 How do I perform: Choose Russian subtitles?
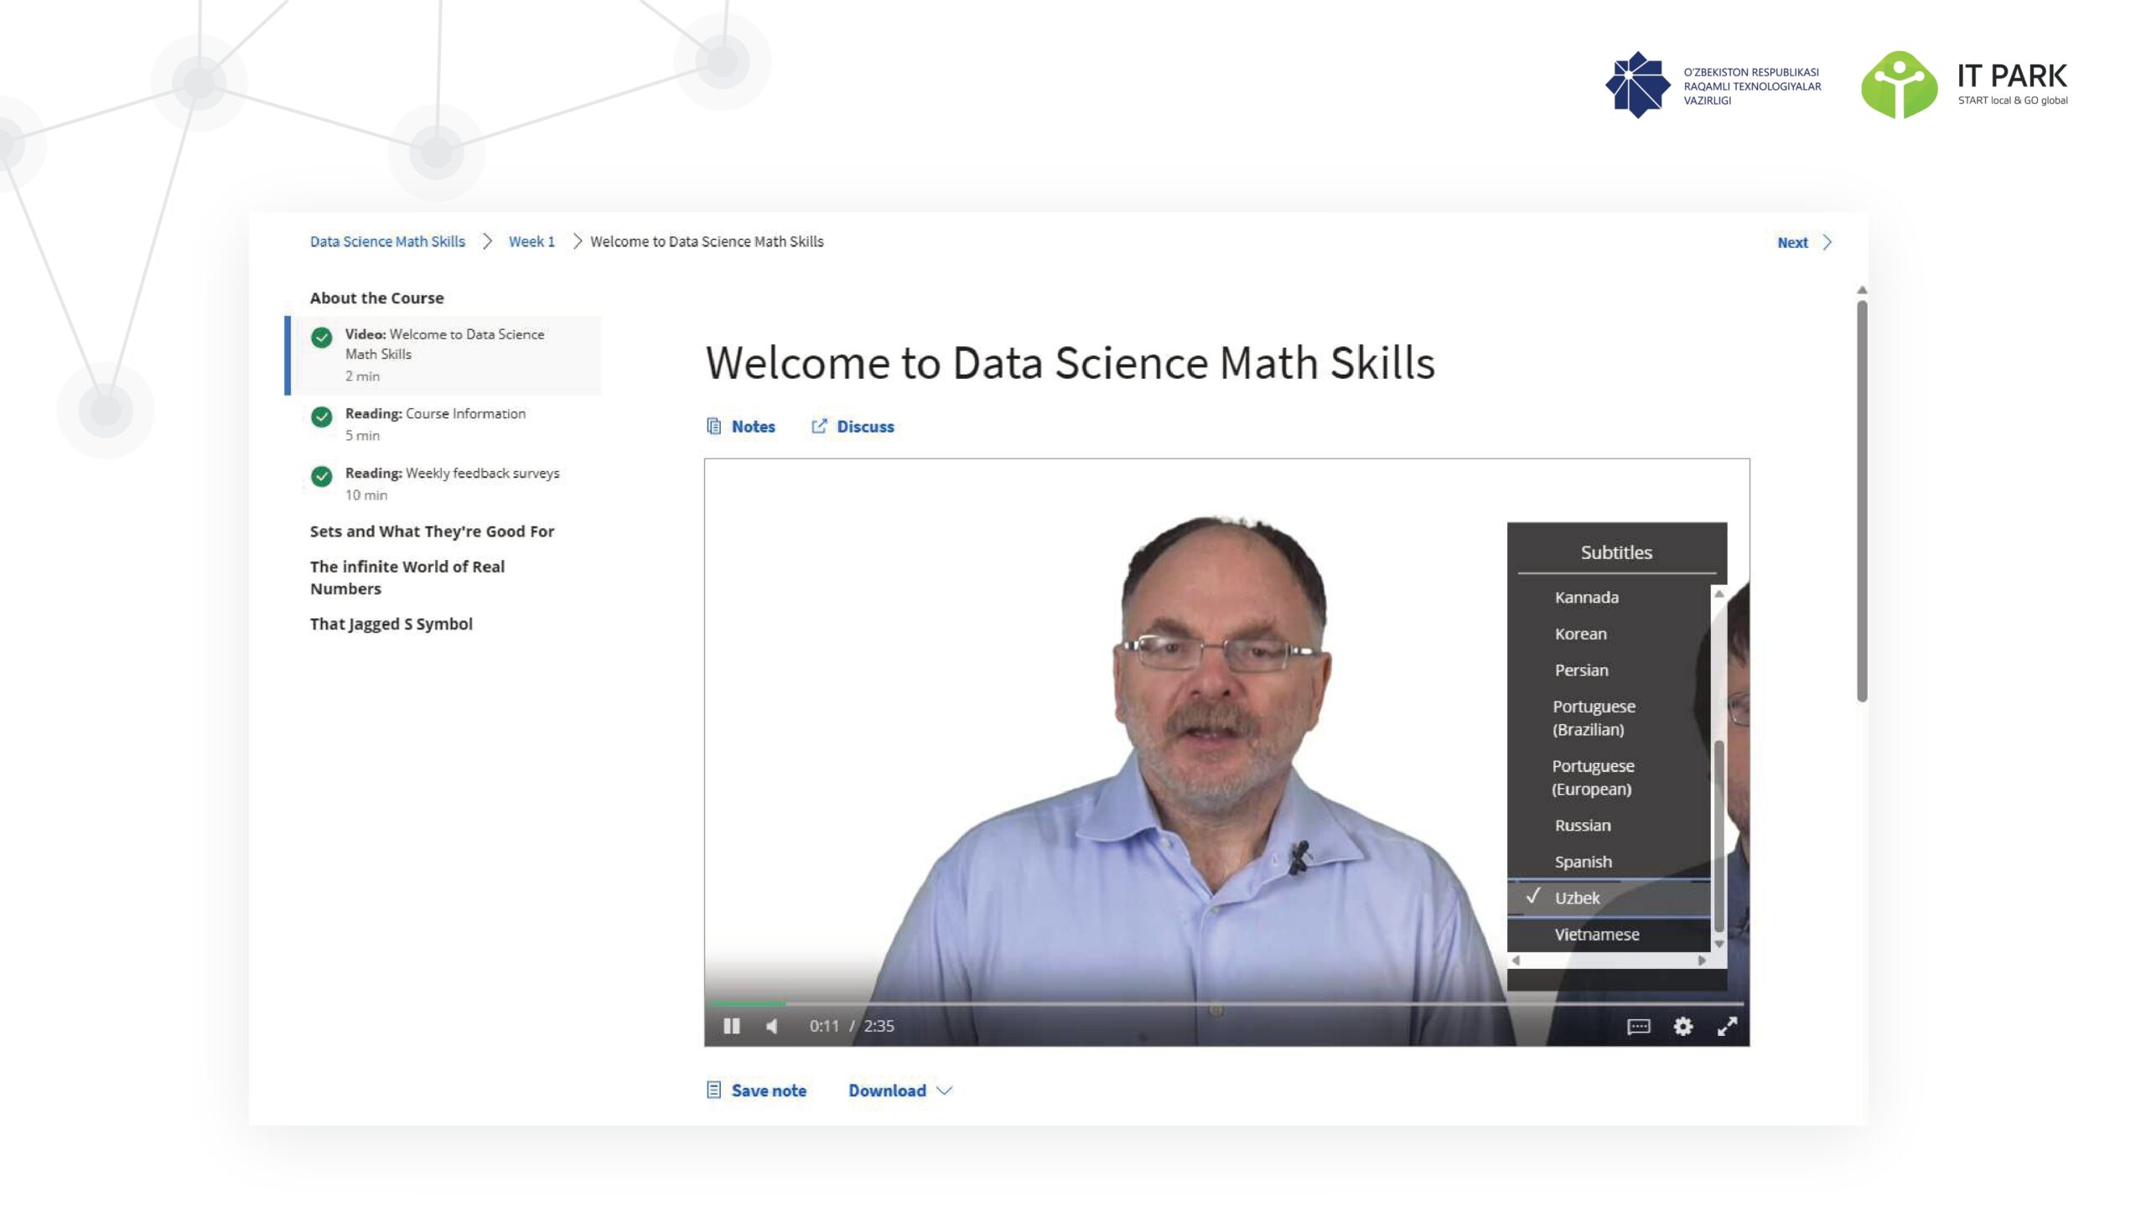(x=1582, y=826)
